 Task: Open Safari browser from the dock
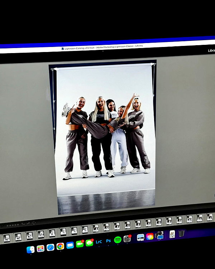pyautogui.click(x=51, y=247)
